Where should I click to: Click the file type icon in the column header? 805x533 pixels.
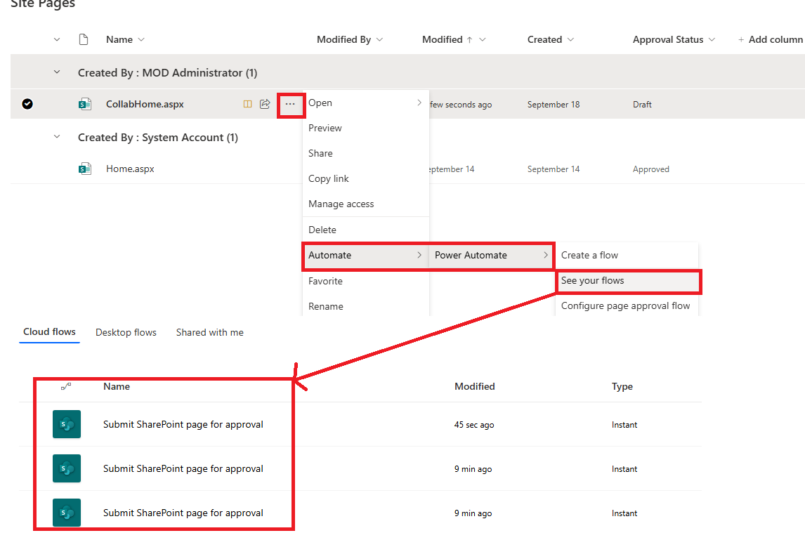pyautogui.click(x=84, y=39)
